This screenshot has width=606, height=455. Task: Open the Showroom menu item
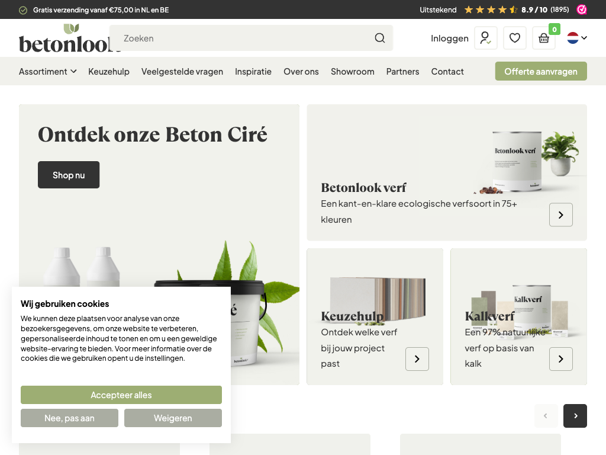click(x=352, y=72)
